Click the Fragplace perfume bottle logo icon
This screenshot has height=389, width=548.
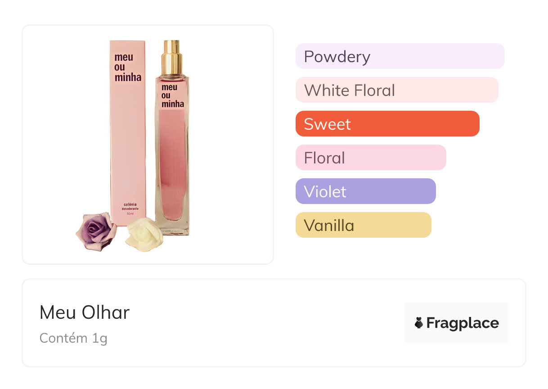(419, 323)
